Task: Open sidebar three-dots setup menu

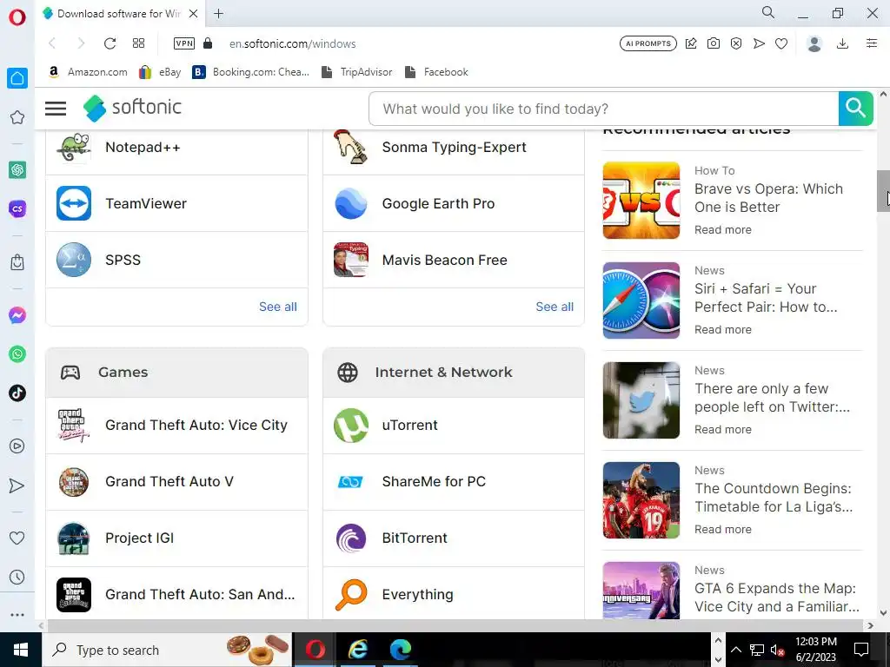Action: [x=17, y=615]
